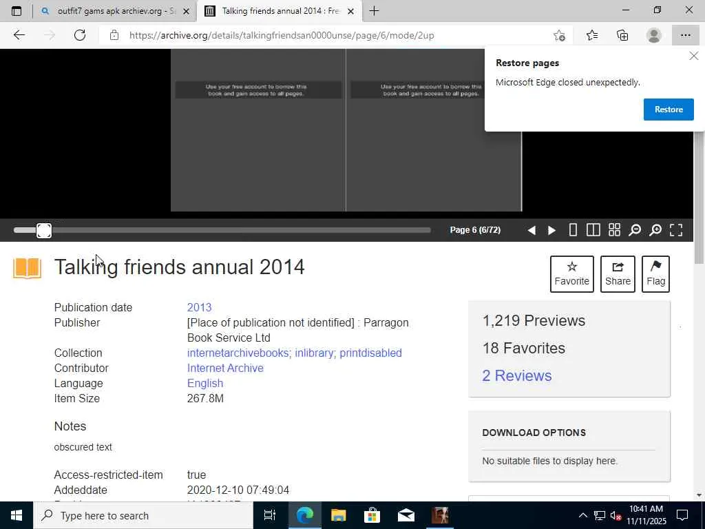
Task: Refresh the current page
Action: 80,35
